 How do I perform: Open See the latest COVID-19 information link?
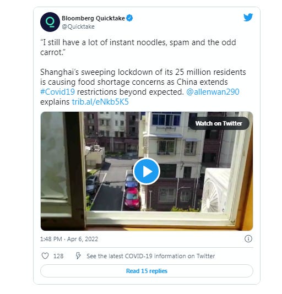151,256
